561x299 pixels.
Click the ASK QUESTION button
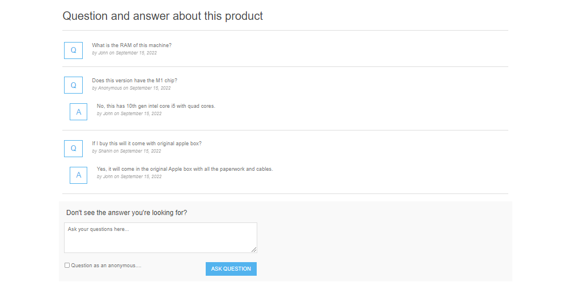tap(231, 269)
